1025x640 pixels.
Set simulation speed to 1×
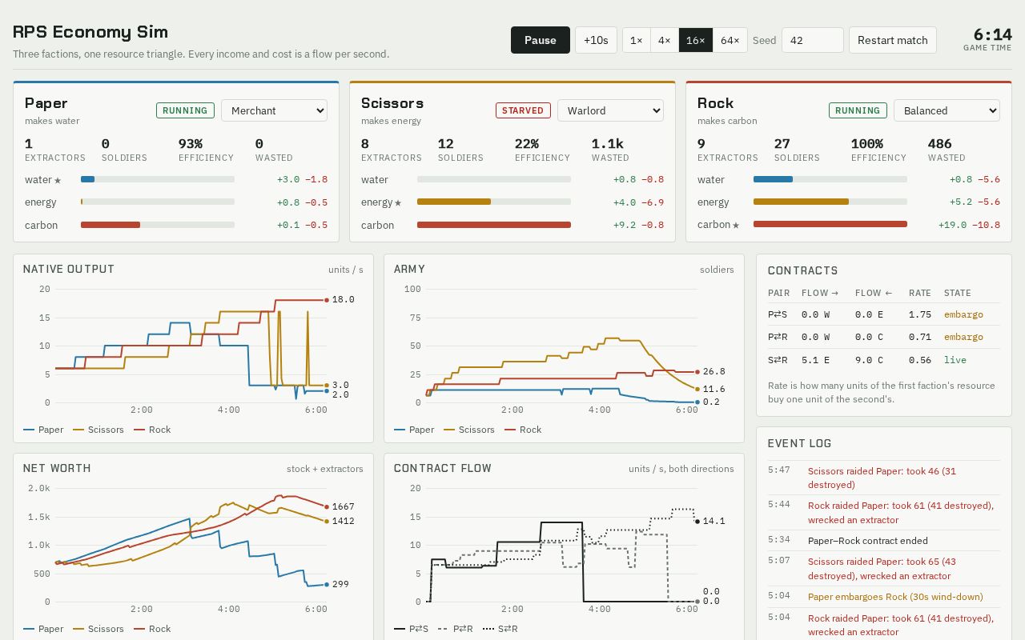coord(636,40)
